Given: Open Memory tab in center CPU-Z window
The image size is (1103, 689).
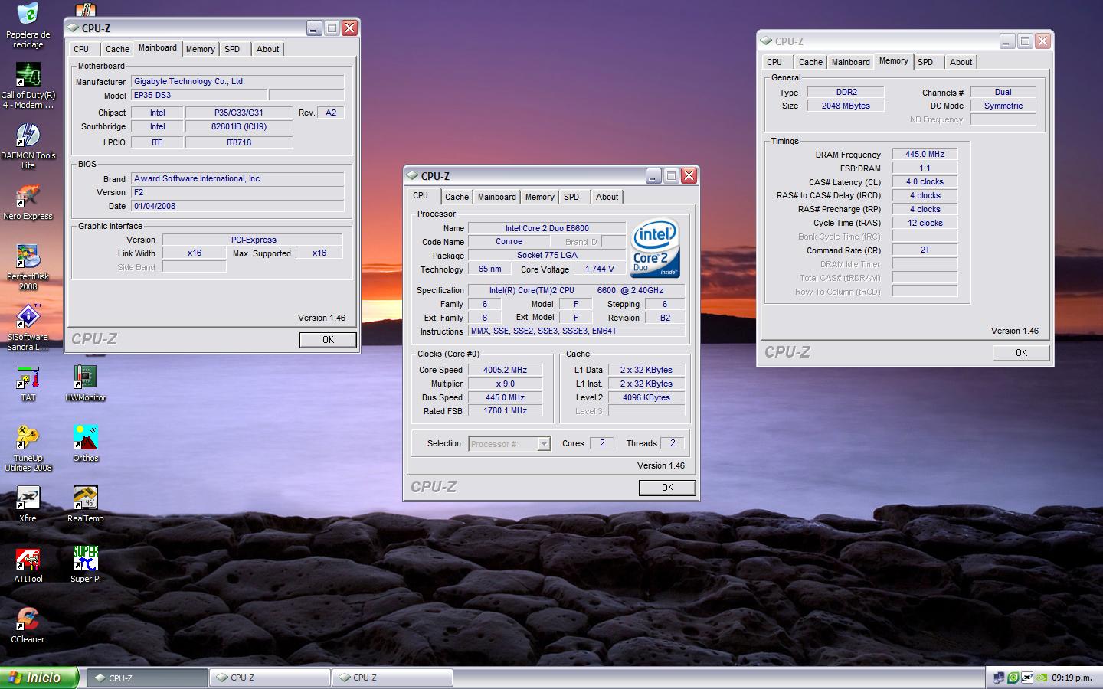Looking at the screenshot, I should 539,197.
